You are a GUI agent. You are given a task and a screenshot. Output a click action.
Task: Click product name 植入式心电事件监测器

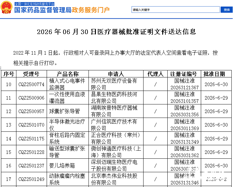point(67,84)
